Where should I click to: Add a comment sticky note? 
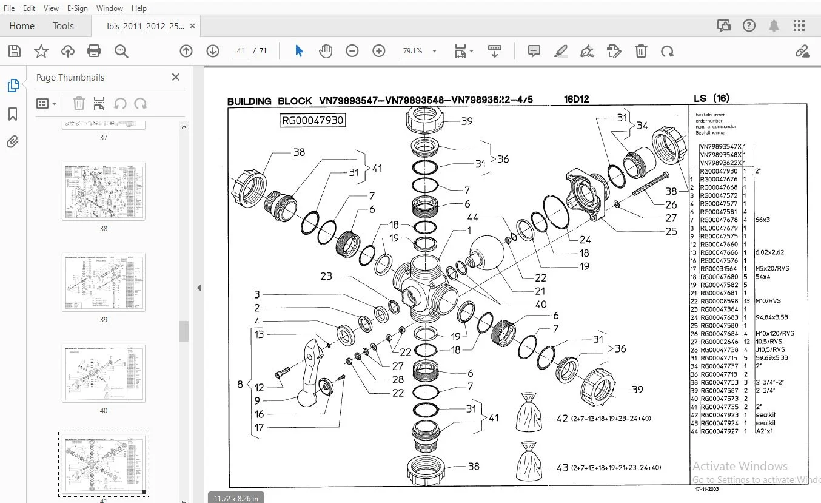[x=534, y=51]
